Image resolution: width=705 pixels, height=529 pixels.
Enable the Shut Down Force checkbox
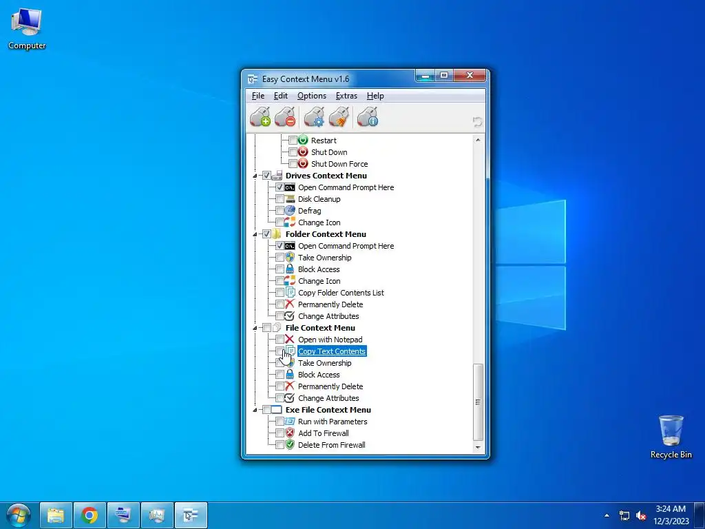point(292,164)
